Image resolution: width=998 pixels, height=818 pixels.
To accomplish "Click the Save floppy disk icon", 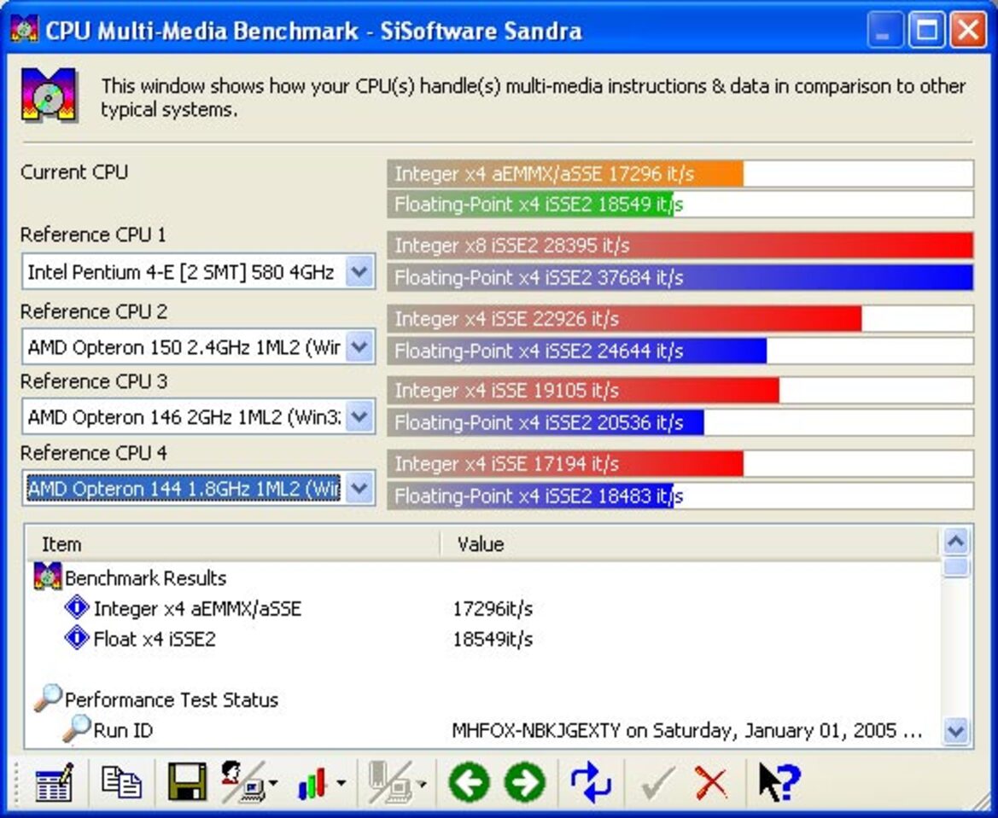I will [187, 781].
